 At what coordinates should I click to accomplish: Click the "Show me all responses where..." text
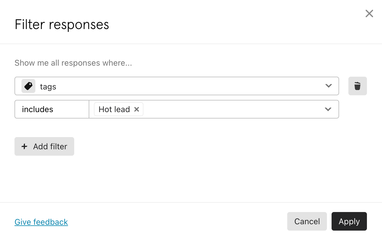pyautogui.click(x=73, y=63)
